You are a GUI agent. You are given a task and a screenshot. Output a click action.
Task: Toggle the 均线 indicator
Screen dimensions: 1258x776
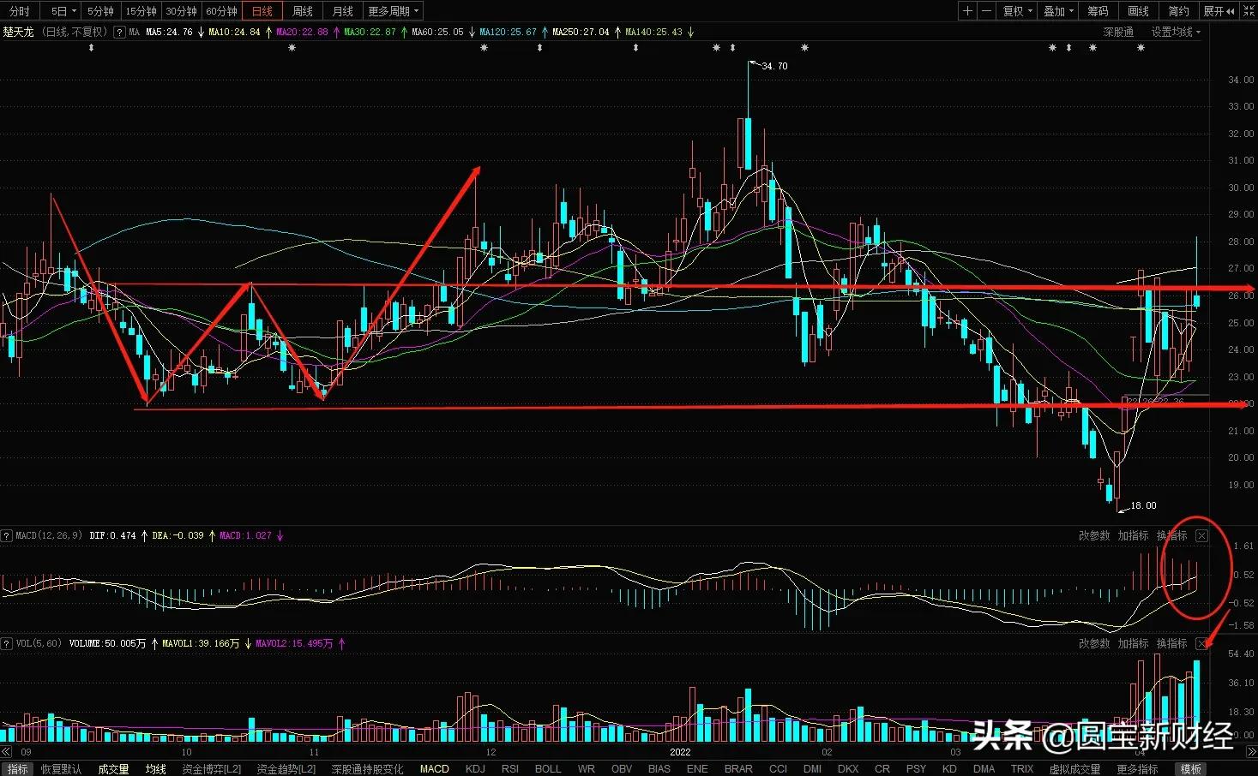tap(155, 769)
